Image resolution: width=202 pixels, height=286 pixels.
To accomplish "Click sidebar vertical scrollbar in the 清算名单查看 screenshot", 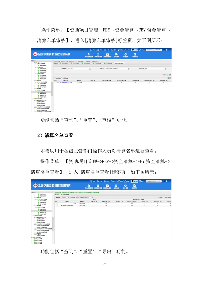I will 53,222.
